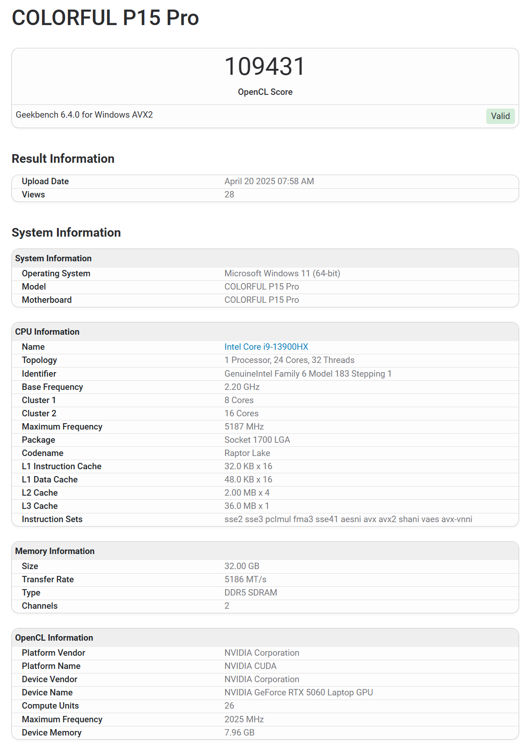Viewport: 525px width, 746px height.
Task: Click the Topology label
Action: click(x=39, y=360)
